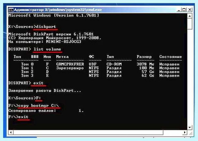Click the horizontal scrollbar thumb
The image size is (198, 141).
tap(88, 132)
